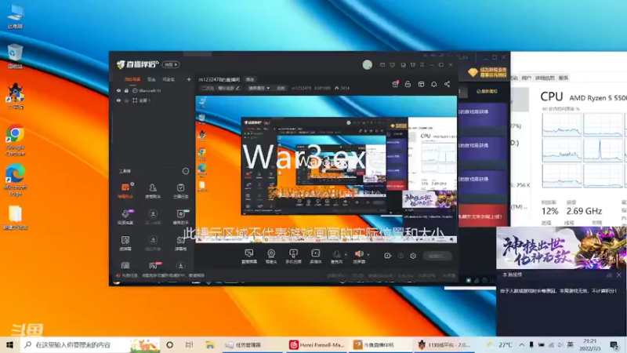Add a new scene with plus icon
Viewport: 627px width, 353px height.
(x=189, y=80)
